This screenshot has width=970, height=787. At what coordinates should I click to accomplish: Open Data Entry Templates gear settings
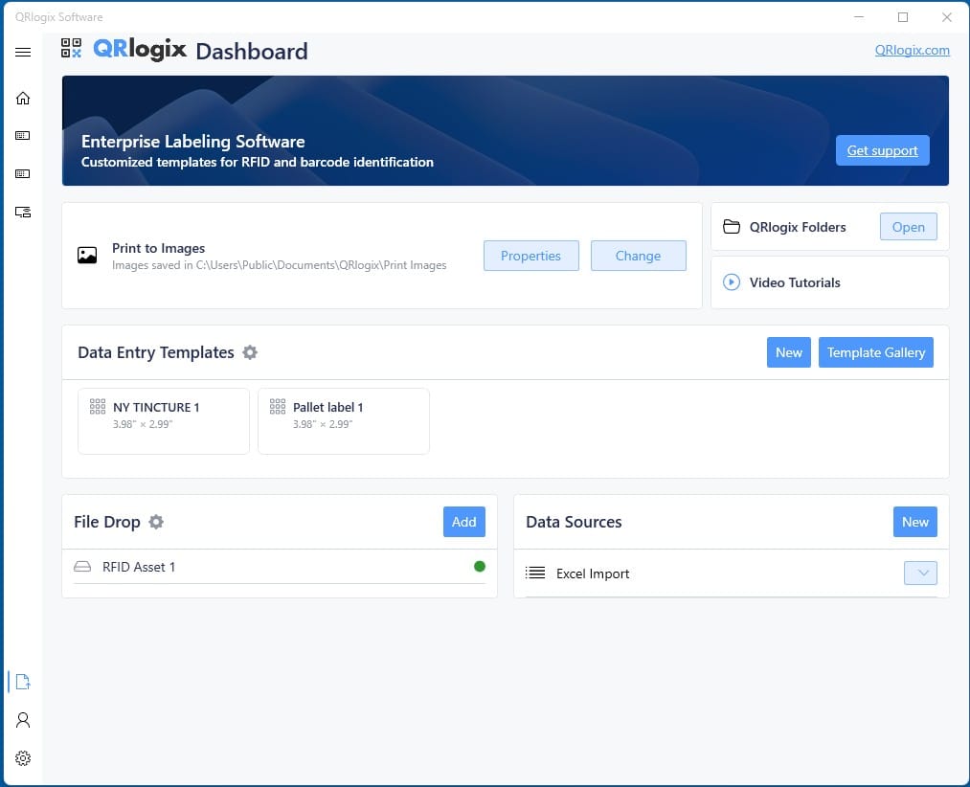(250, 352)
